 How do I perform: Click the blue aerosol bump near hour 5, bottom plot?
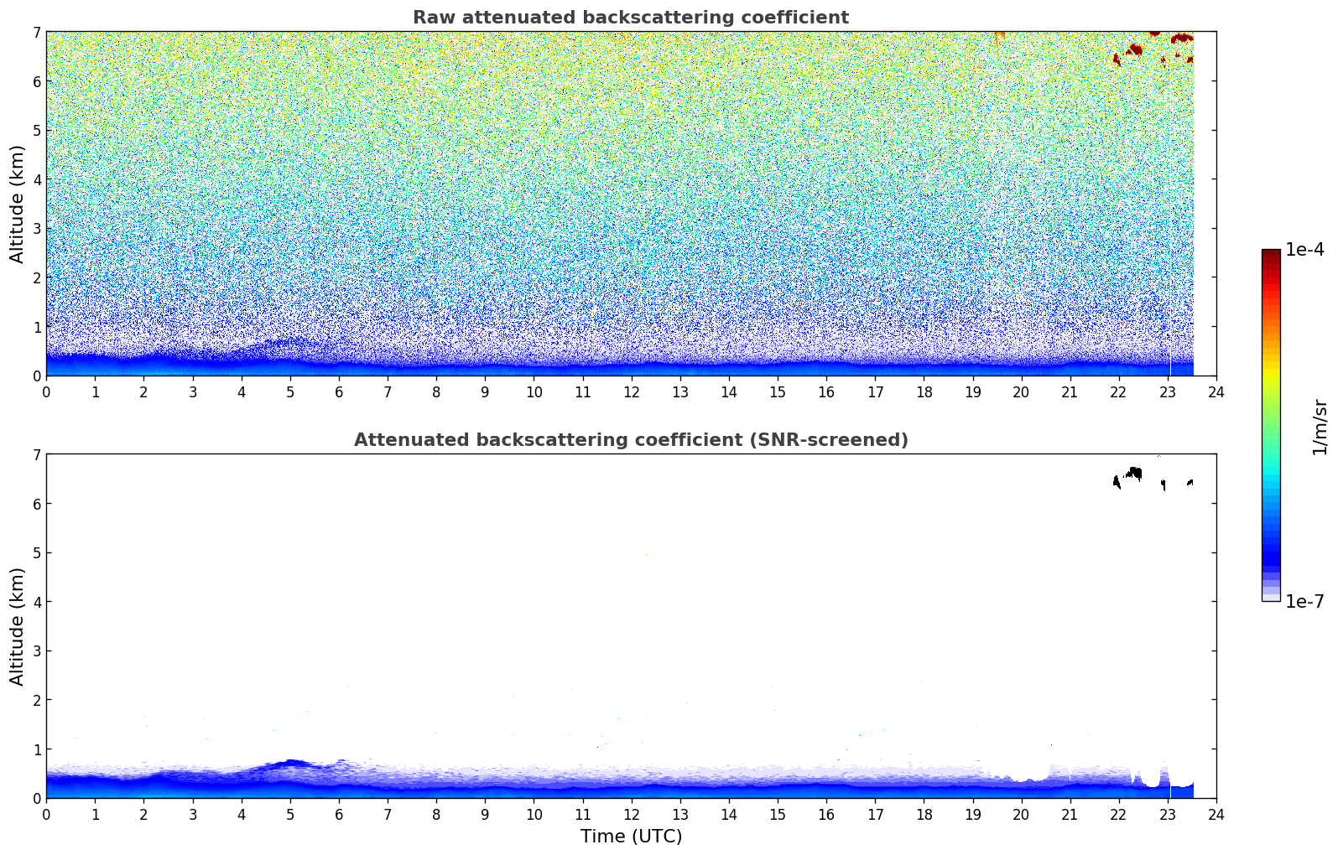pyautogui.click(x=290, y=763)
